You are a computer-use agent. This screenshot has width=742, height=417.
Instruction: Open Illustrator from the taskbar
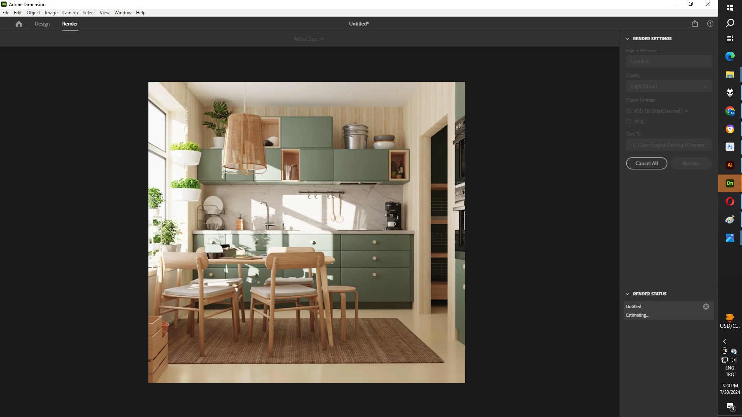[730, 165]
